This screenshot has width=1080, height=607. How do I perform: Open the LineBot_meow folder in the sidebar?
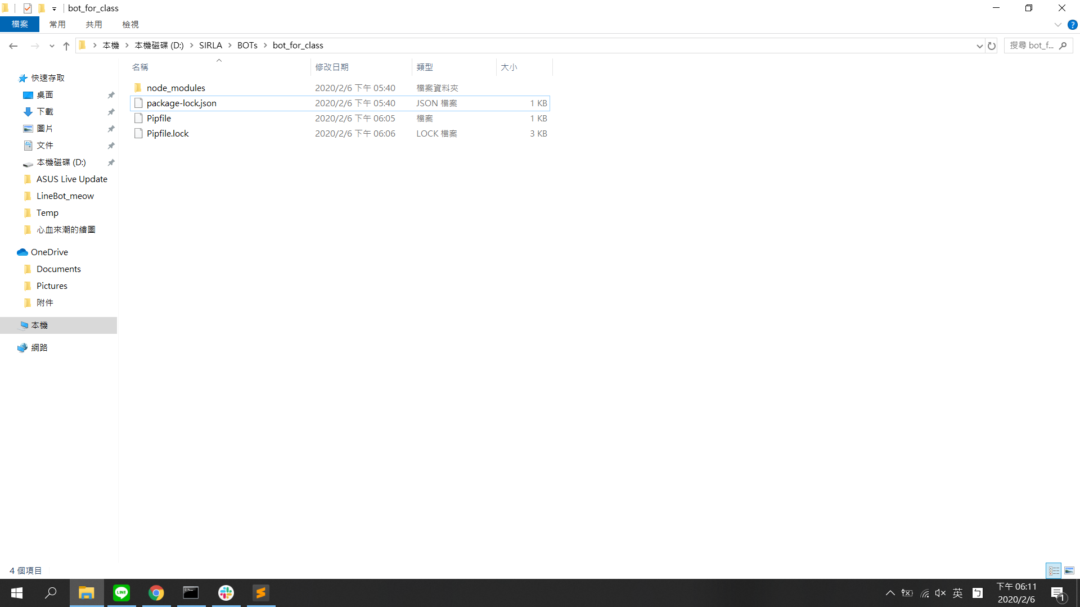(x=65, y=196)
